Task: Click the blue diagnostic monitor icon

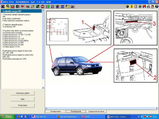Action: 63,7
